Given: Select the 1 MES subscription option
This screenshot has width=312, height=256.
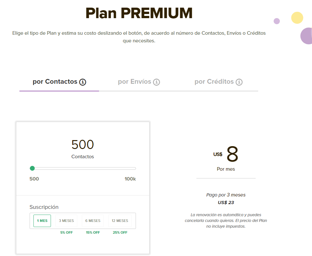Looking at the screenshot, I should 42,221.
